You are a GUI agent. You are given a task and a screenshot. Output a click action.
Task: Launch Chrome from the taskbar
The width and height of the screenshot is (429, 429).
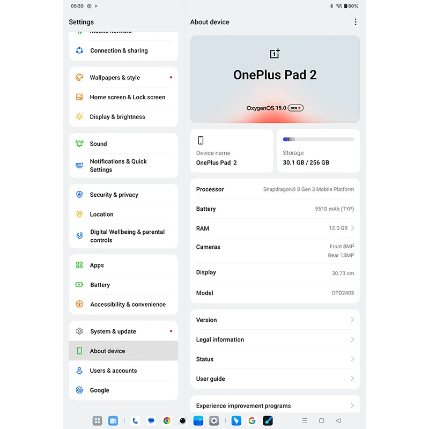pos(167,420)
